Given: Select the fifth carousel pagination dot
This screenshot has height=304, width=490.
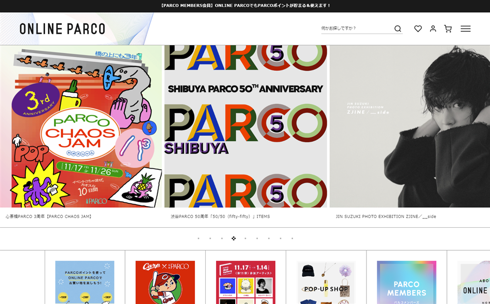Looking at the screenshot, I should (245, 239).
